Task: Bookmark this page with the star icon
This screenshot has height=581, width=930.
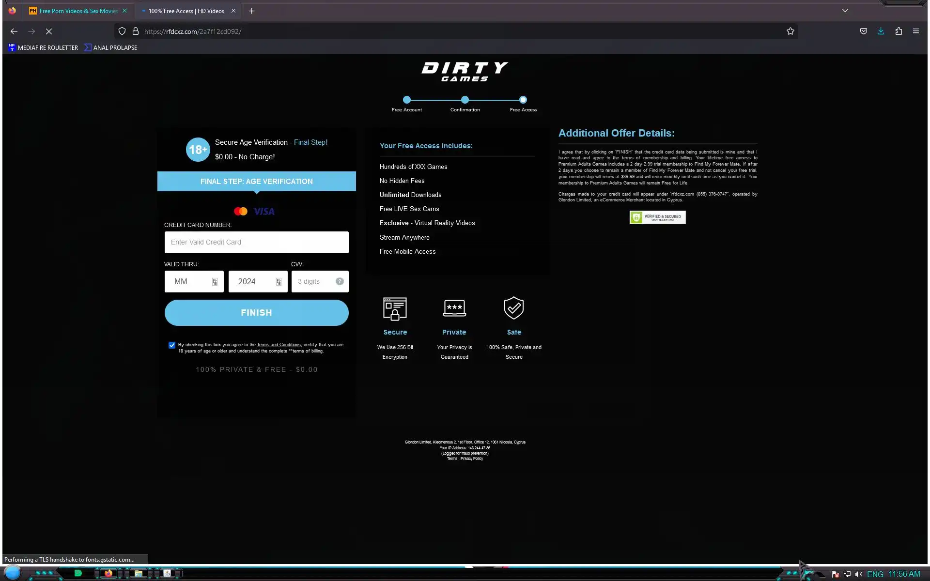Action: pos(790,31)
